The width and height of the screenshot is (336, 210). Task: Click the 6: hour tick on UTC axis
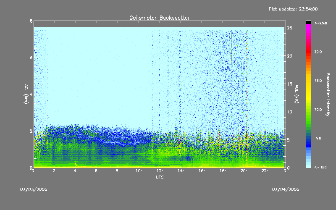point(97,171)
